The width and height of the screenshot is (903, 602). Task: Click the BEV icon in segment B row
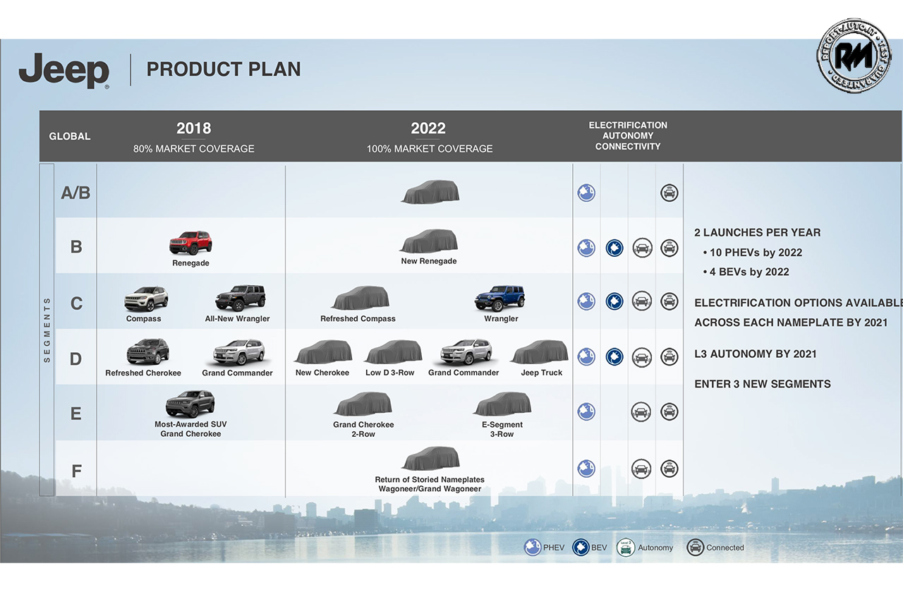coord(614,248)
